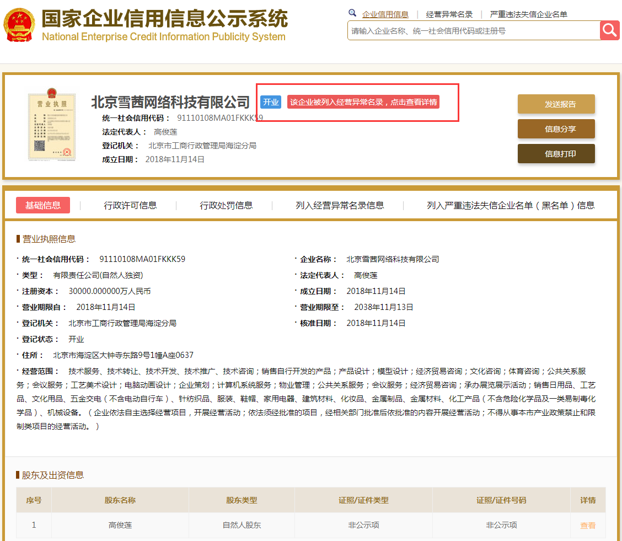Select the 基础信息 tab
The image size is (622, 541).
pos(43,205)
